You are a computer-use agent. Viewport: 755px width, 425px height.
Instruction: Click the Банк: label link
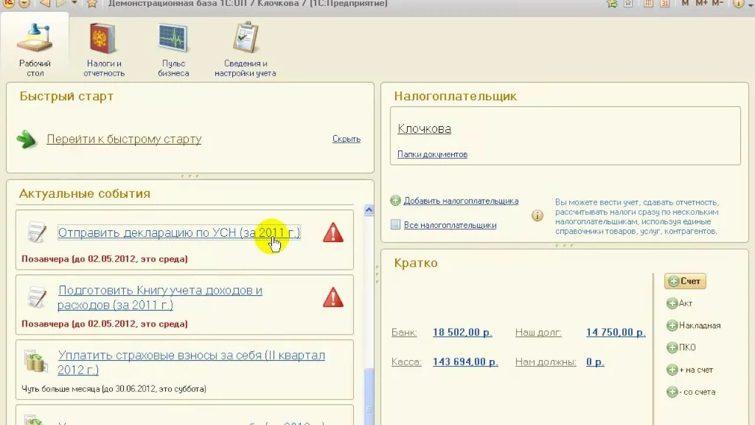[x=404, y=332]
